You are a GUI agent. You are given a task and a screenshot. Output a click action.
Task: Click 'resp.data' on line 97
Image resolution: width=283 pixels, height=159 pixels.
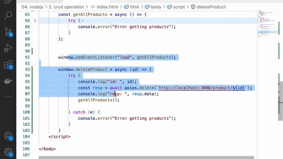[x=143, y=94]
